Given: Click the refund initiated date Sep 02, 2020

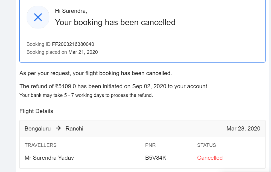Looking at the screenshot, I should pos(149,86).
